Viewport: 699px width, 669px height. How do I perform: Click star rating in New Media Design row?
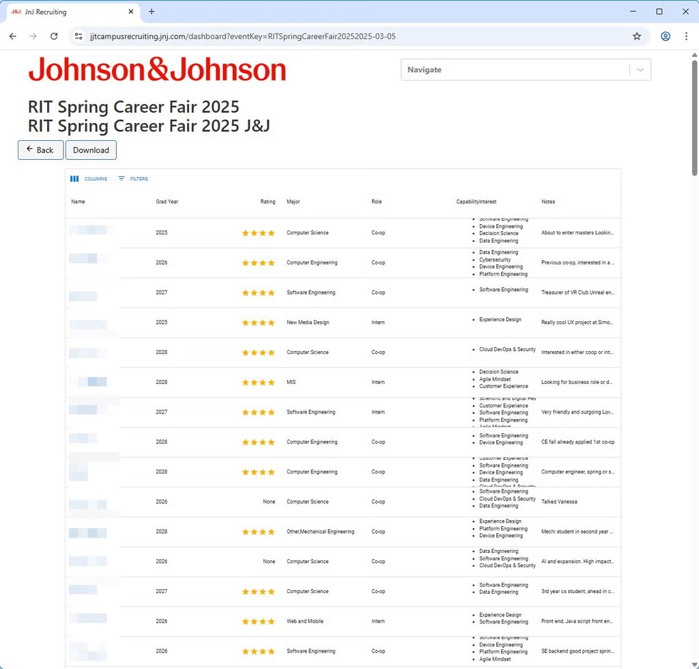[259, 323]
